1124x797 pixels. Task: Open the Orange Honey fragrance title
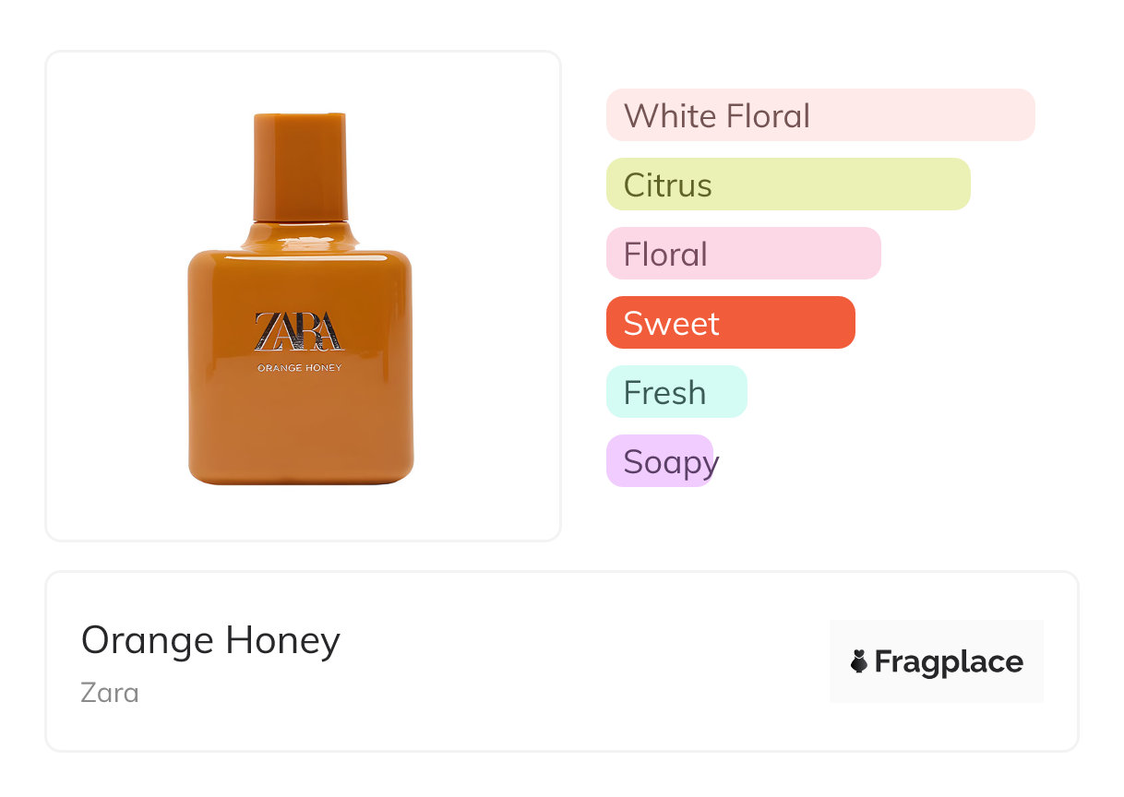point(210,640)
